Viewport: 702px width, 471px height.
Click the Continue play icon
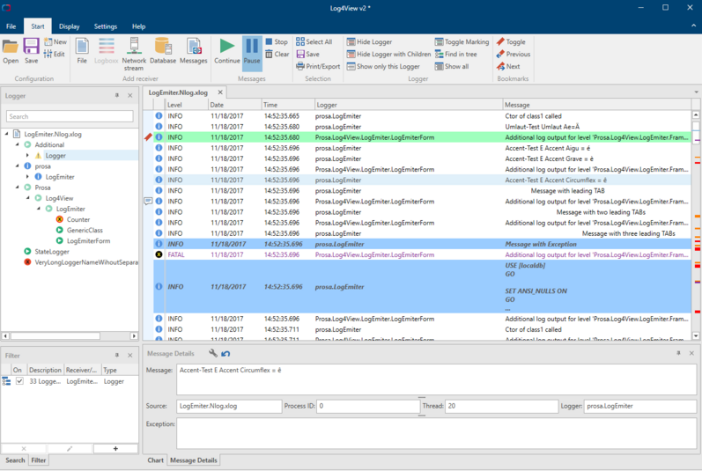click(x=226, y=48)
